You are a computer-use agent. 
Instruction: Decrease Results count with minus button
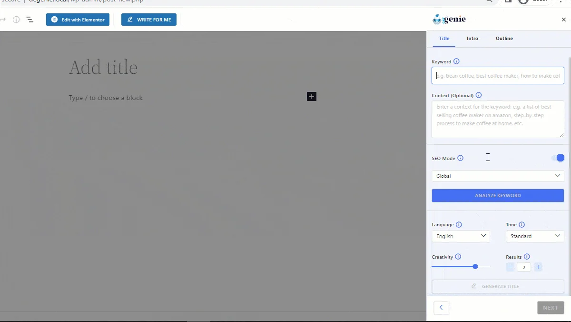(x=510, y=267)
